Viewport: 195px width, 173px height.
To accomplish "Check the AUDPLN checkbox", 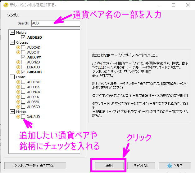I will point(23,97).
